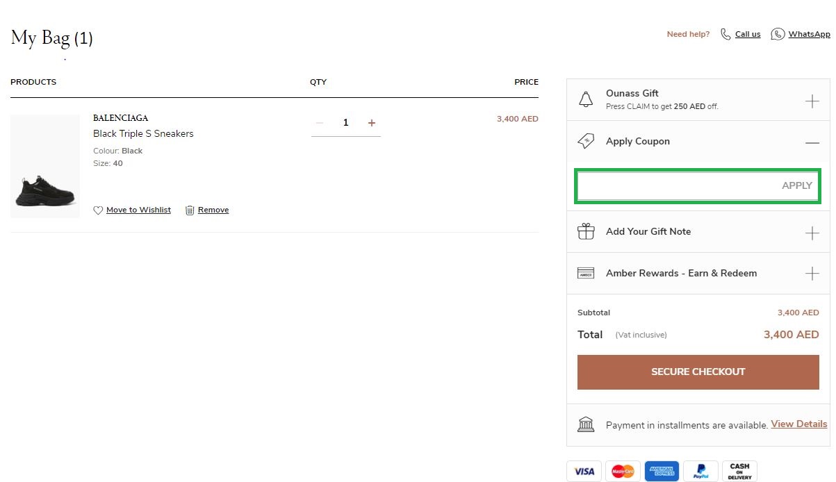
Task: Toggle Move to Wishlist heart for the sneakers
Action: point(98,209)
